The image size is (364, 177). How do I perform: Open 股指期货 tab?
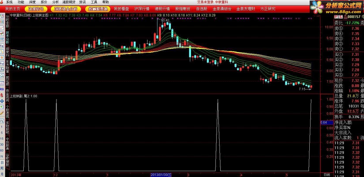tap(183, 9)
